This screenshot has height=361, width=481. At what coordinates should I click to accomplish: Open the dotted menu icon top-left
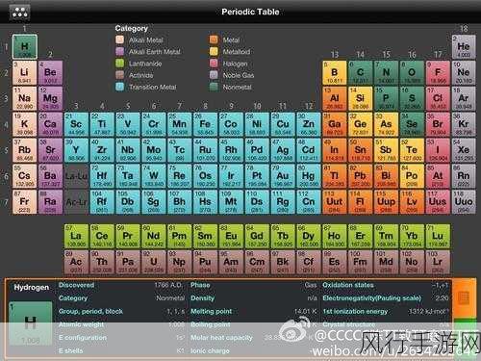coord(20,13)
